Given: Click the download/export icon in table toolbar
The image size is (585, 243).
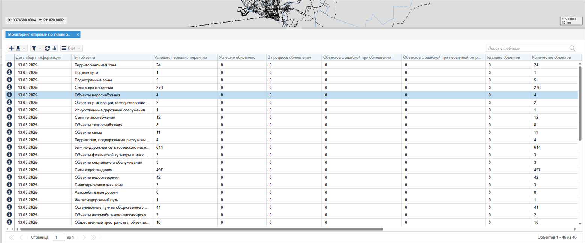Looking at the screenshot, I should pyautogui.click(x=18, y=48).
